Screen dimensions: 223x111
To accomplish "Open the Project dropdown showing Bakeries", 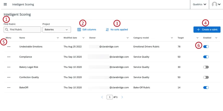I will click(56, 30).
